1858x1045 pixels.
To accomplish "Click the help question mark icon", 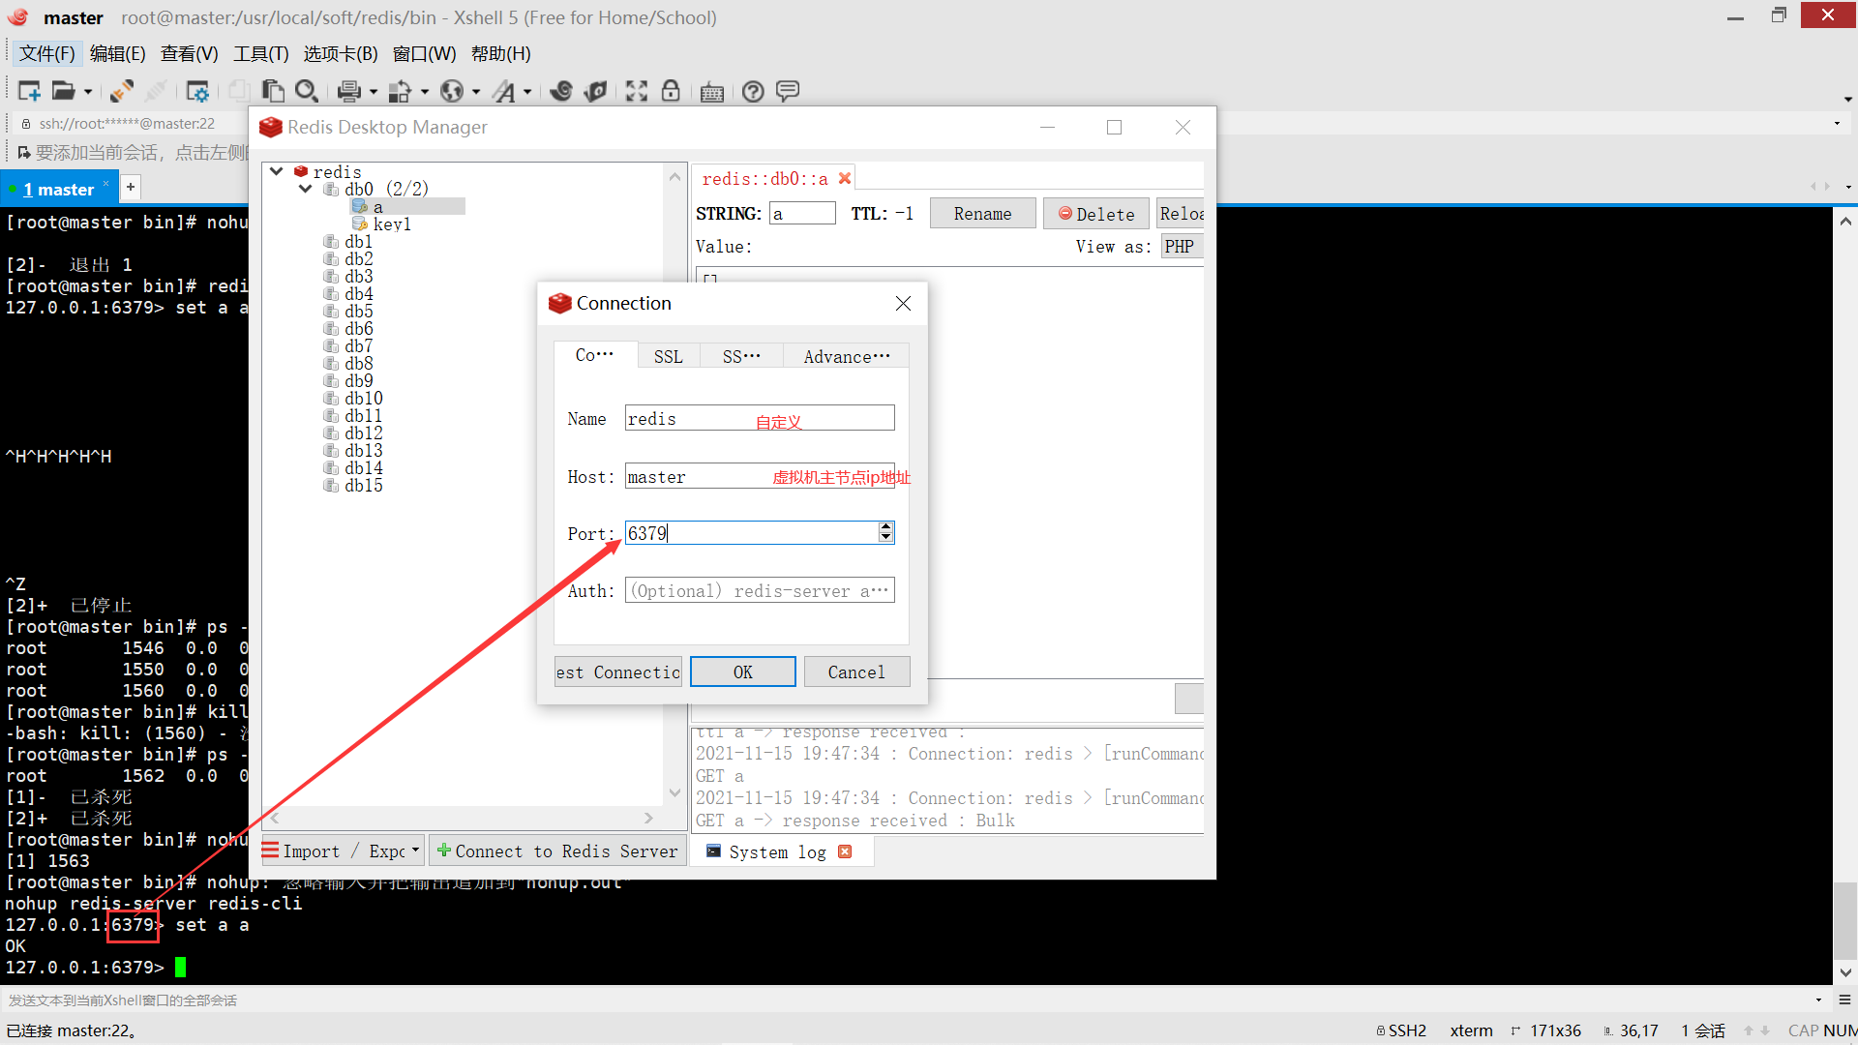I will pos(753,91).
